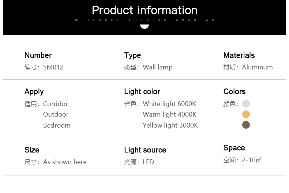The width and height of the screenshot is (289, 193).
Task: Select the Outdoor application option
Action: tap(56, 114)
